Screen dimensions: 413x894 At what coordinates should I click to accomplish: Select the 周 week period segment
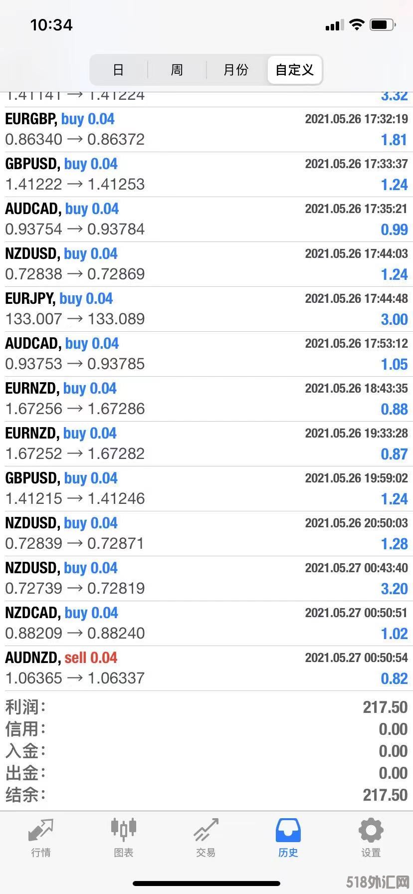click(x=177, y=70)
